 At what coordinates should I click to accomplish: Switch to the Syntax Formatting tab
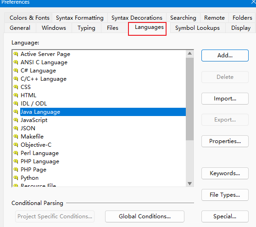pos(80,17)
